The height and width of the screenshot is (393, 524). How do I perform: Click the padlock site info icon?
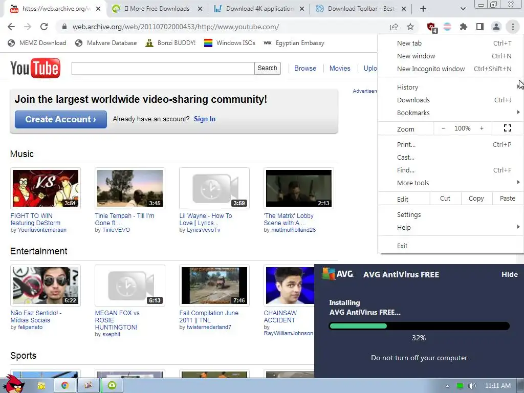click(x=64, y=27)
